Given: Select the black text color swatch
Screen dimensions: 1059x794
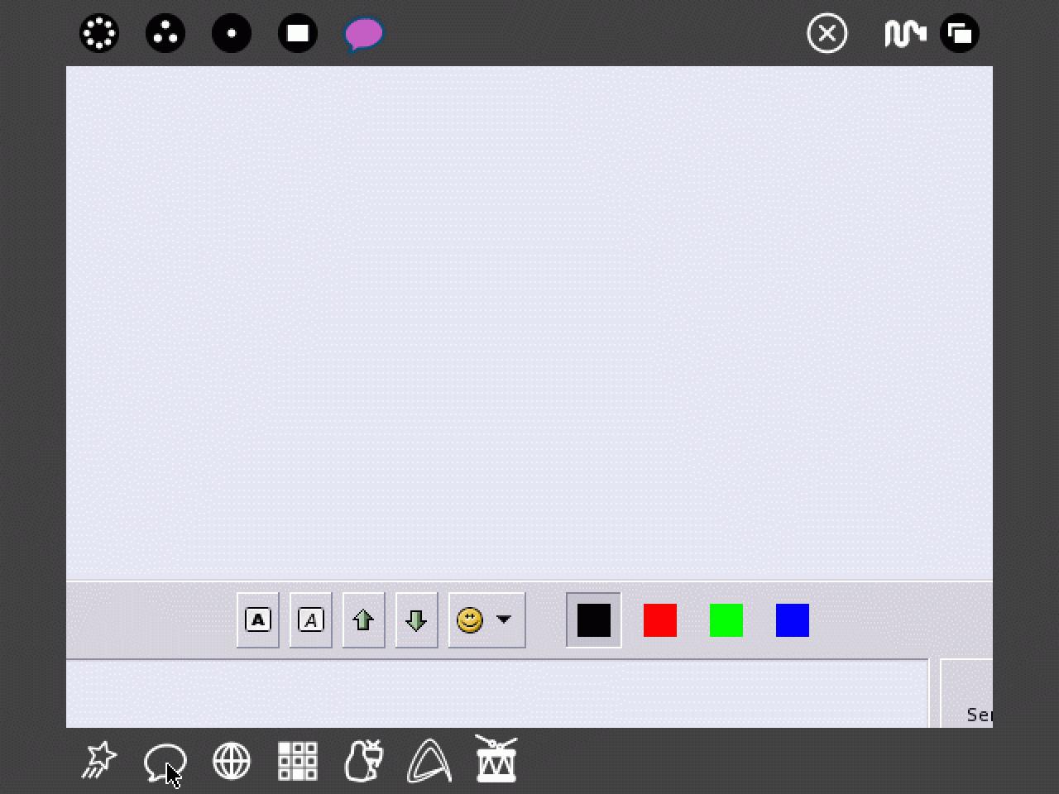Looking at the screenshot, I should (594, 620).
